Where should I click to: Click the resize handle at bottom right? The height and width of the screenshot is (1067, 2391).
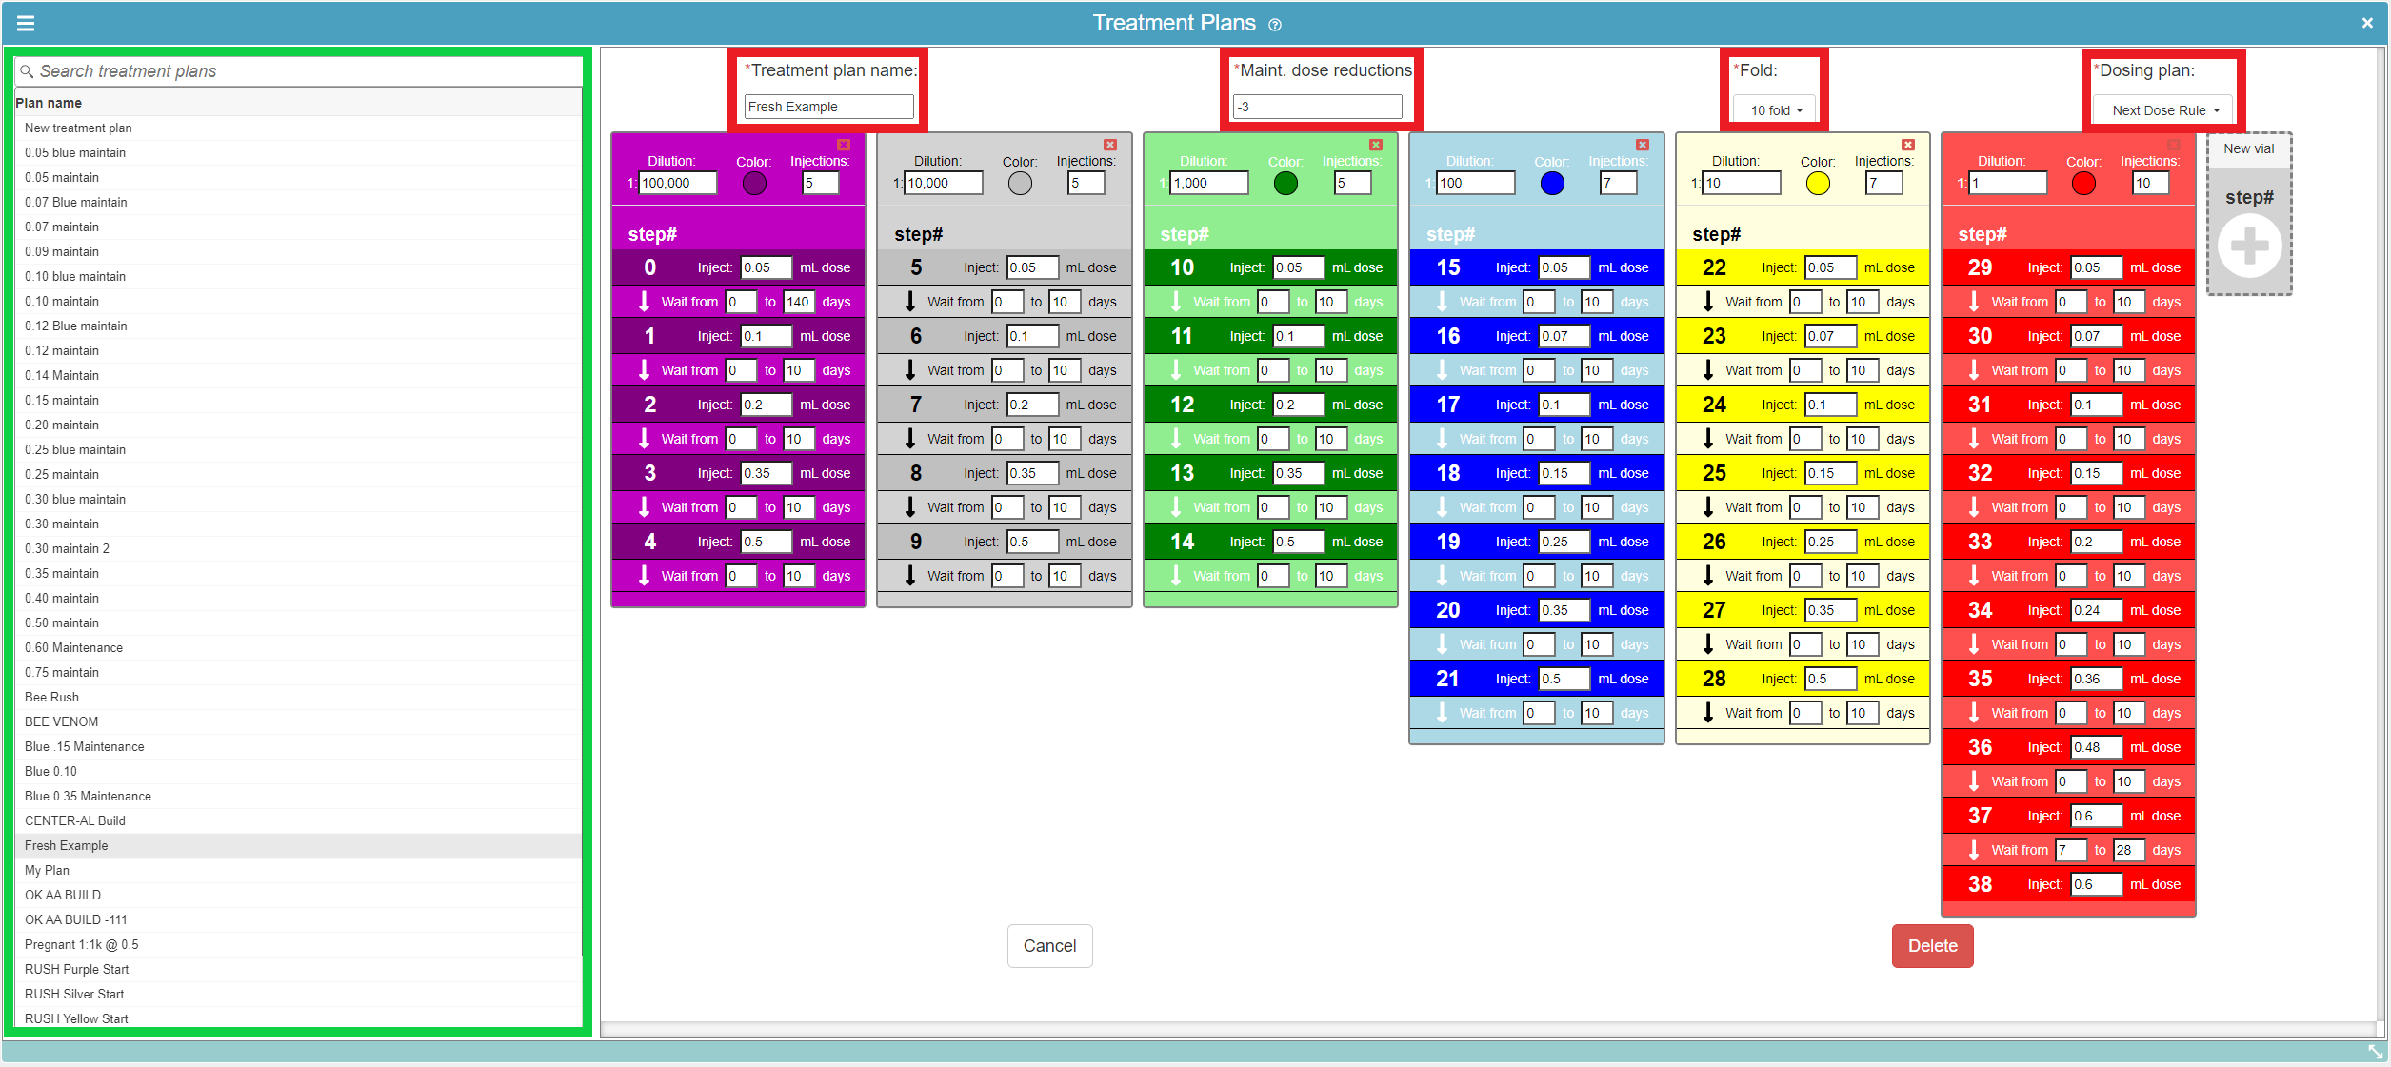point(2375,1051)
